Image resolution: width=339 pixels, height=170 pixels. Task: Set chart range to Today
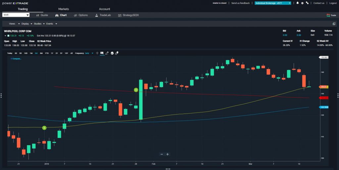point(10,53)
